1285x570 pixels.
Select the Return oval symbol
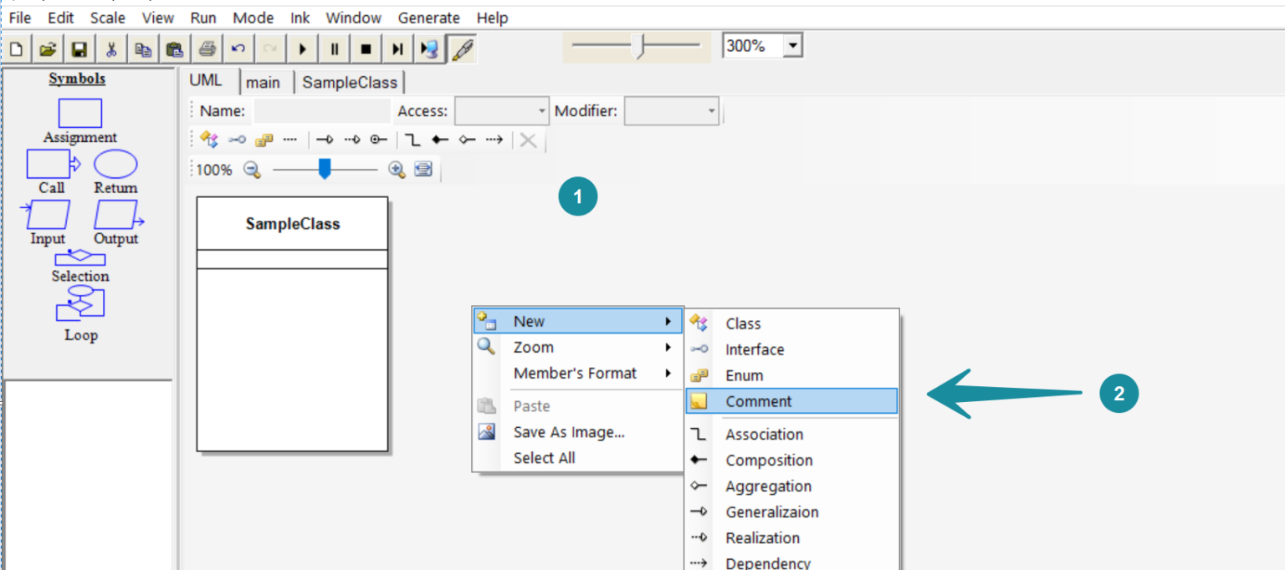point(115,164)
